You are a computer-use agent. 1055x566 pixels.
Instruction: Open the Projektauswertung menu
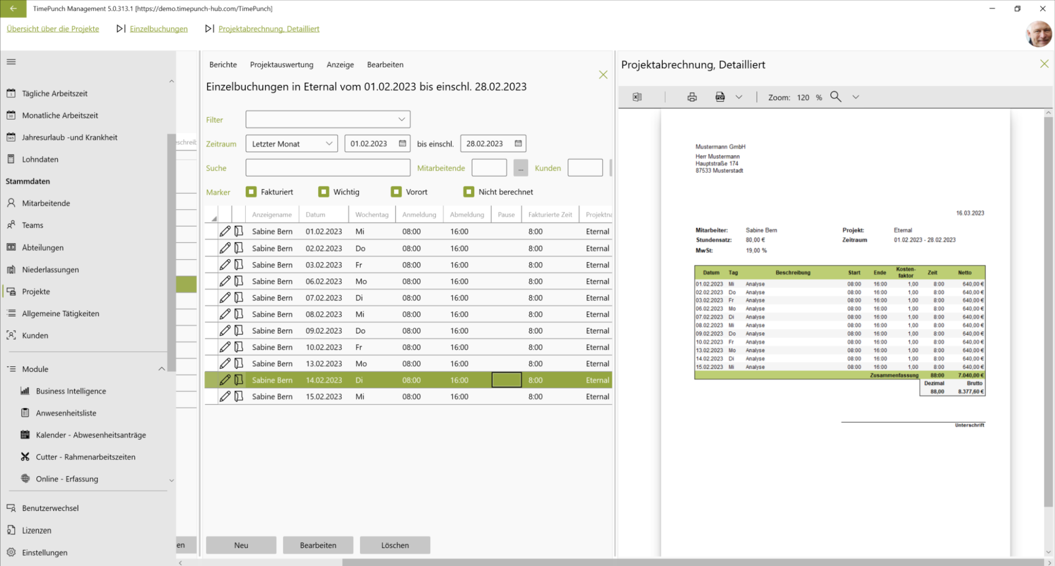(281, 65)
